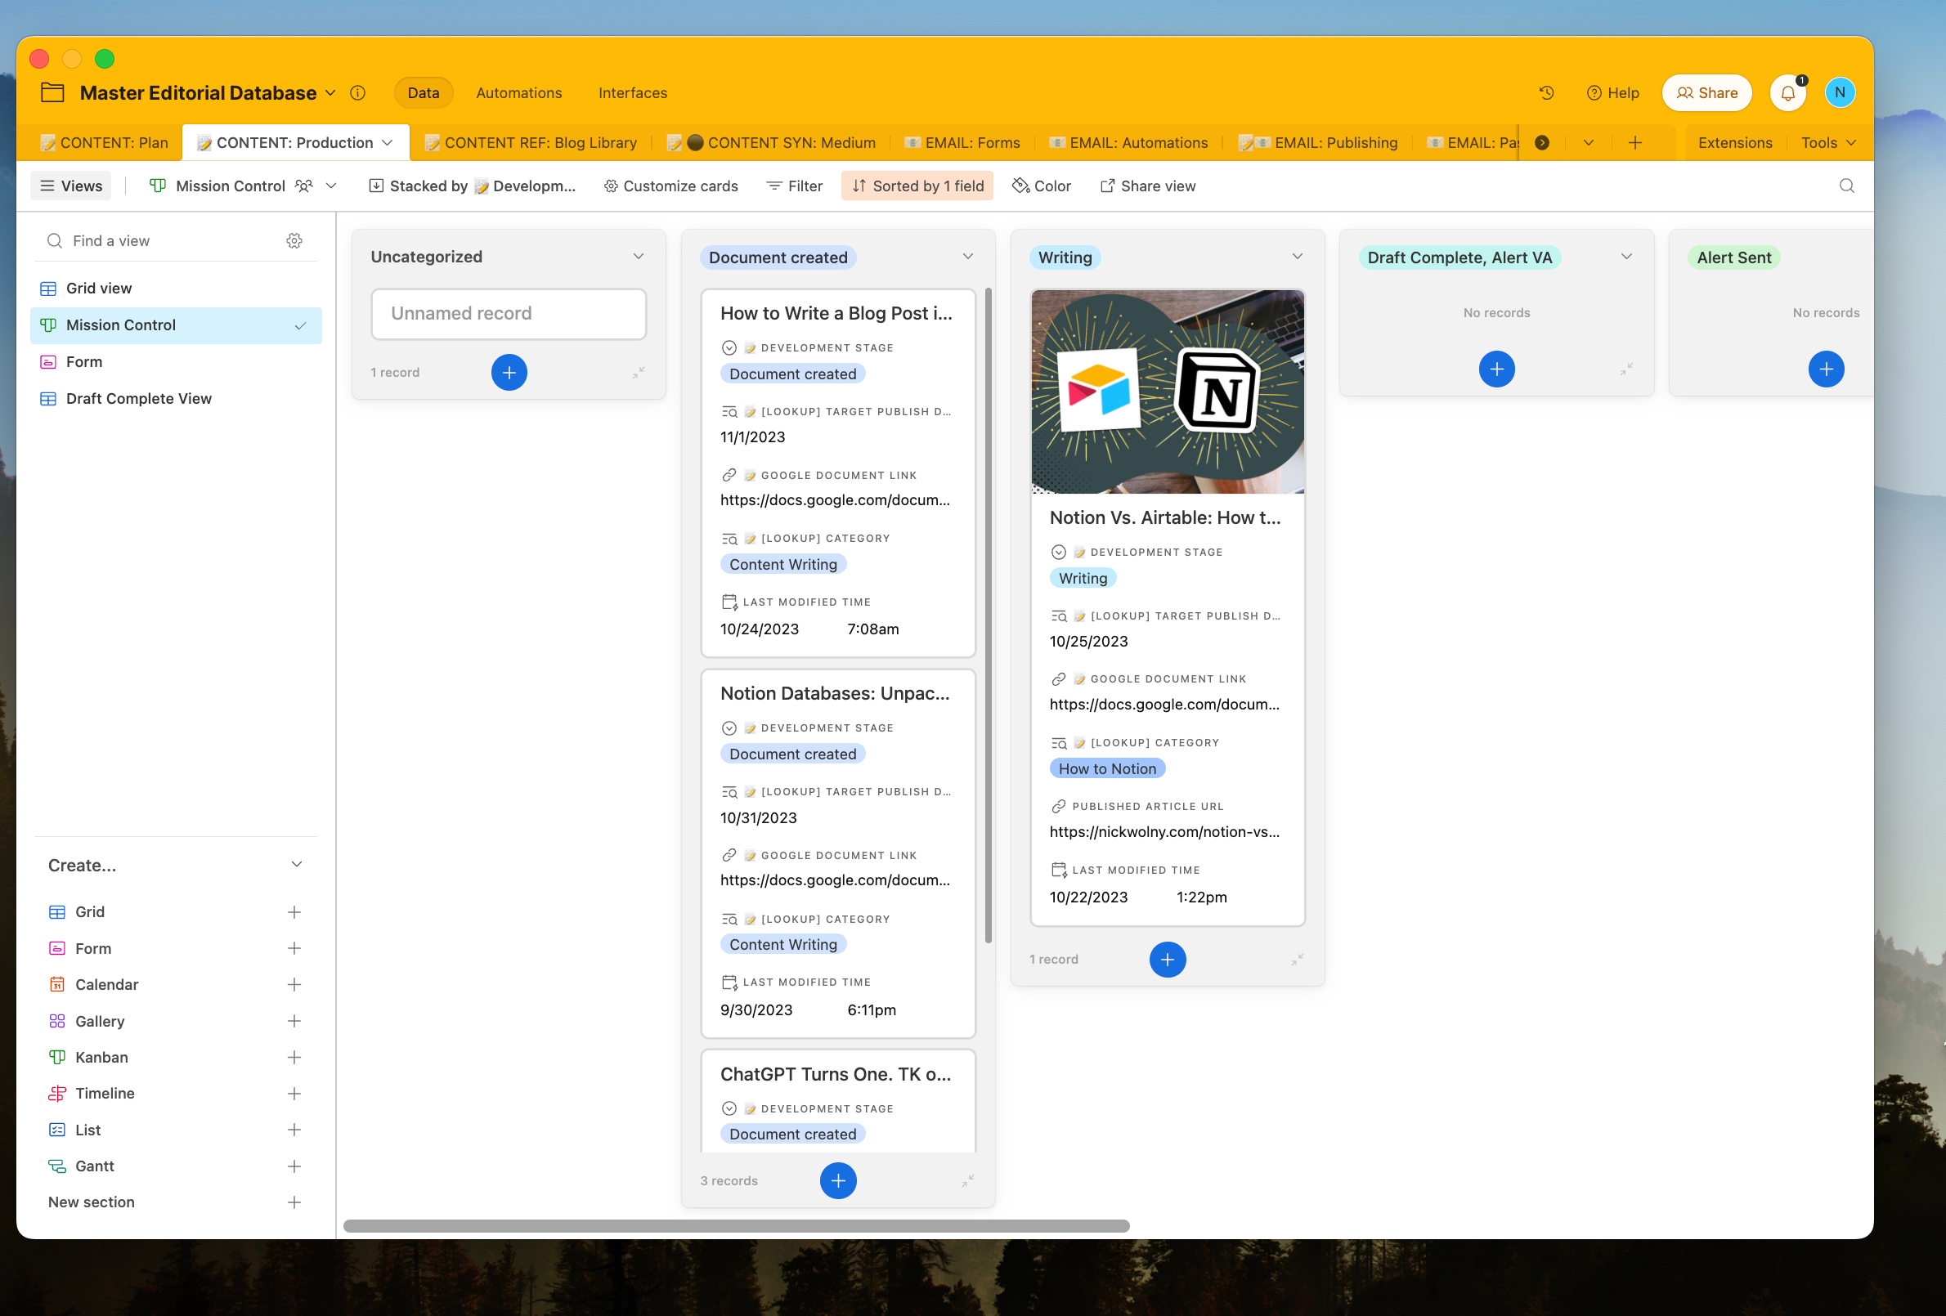The image size is (1946, 1316).
Task: Click base info icon
Action: click(357, 93)
